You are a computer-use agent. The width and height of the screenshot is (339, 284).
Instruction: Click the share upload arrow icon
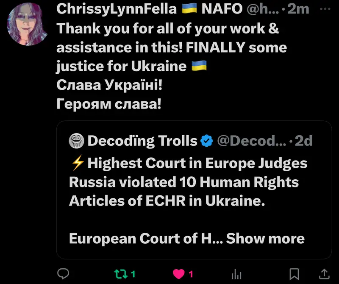[324, 274]
